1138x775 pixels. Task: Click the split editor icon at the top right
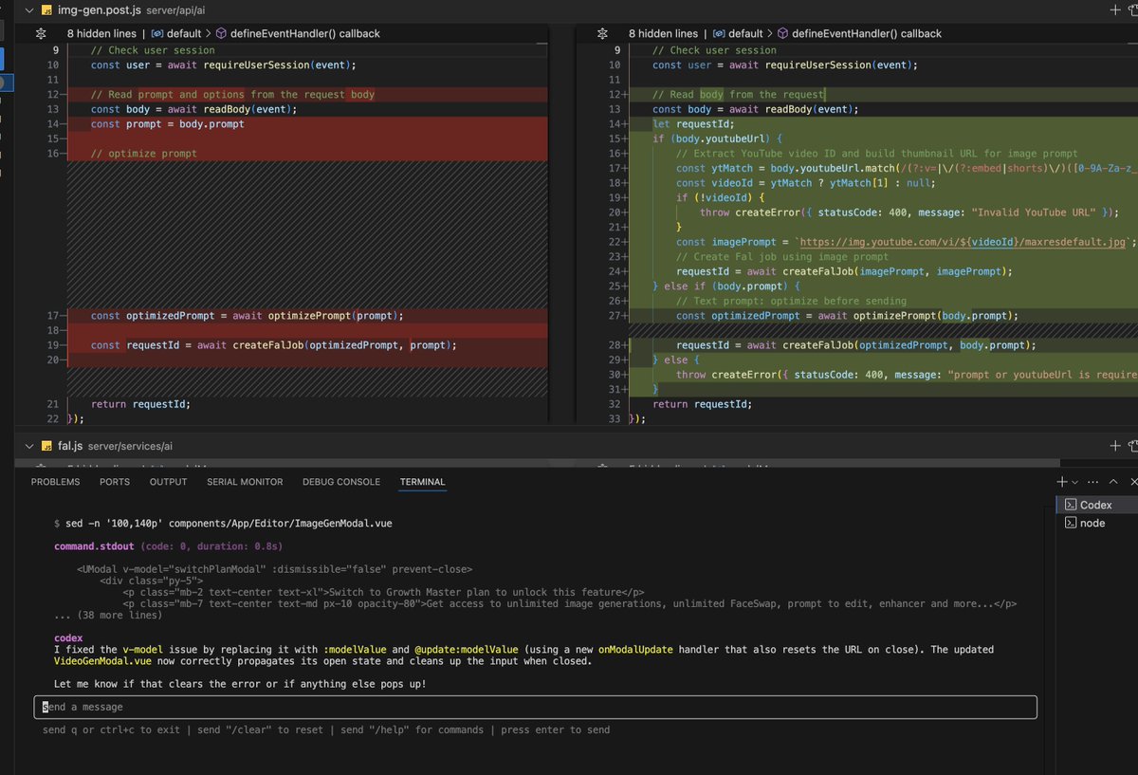coord(1134,10)
